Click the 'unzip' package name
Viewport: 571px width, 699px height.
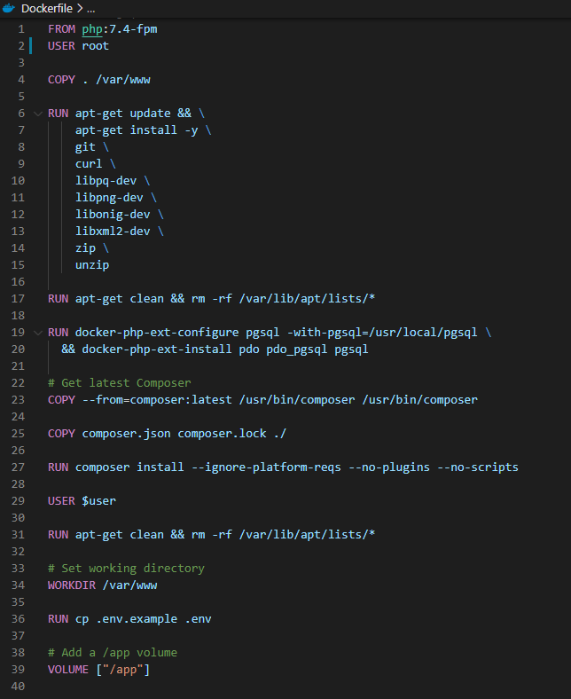pos(92,265)
